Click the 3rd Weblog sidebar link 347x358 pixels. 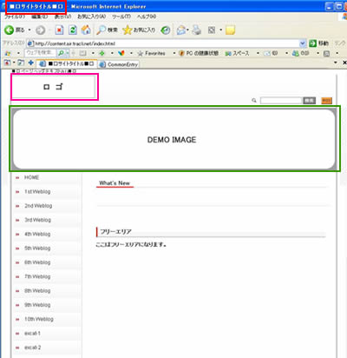37,220
